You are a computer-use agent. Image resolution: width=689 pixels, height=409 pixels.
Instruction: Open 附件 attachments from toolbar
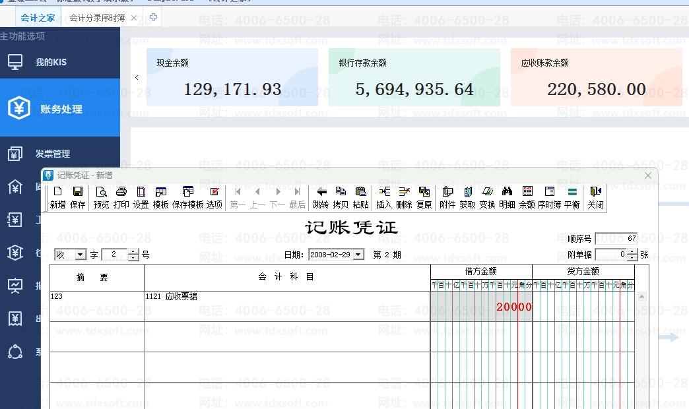(x=447, y=197)
